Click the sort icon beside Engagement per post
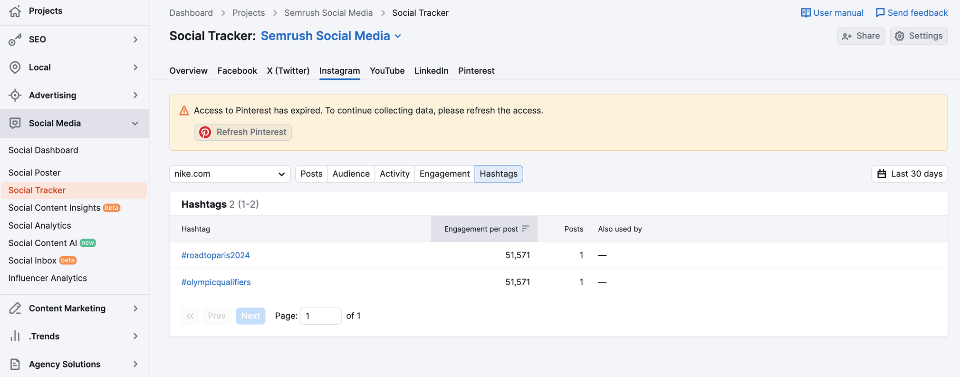Viewport: 960px width, 377px height. click(x=525, y=229)
